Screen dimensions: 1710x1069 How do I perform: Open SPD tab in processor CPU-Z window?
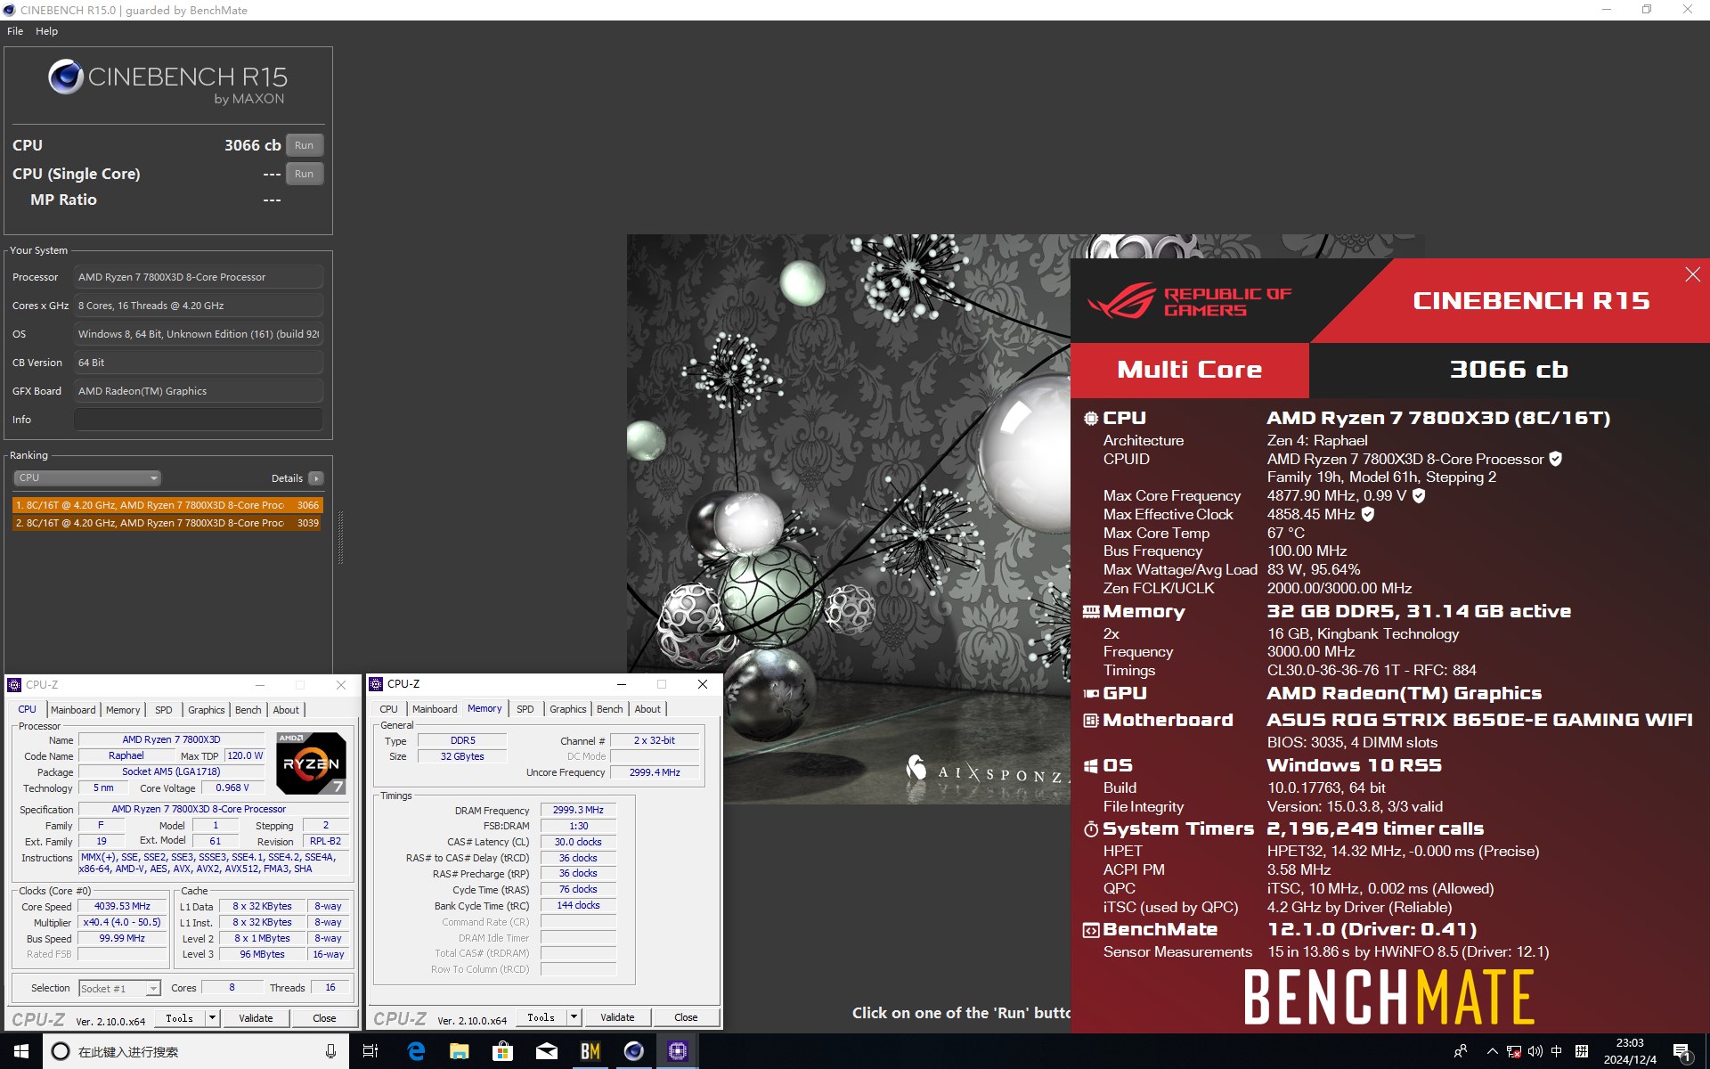click(164, 710)
